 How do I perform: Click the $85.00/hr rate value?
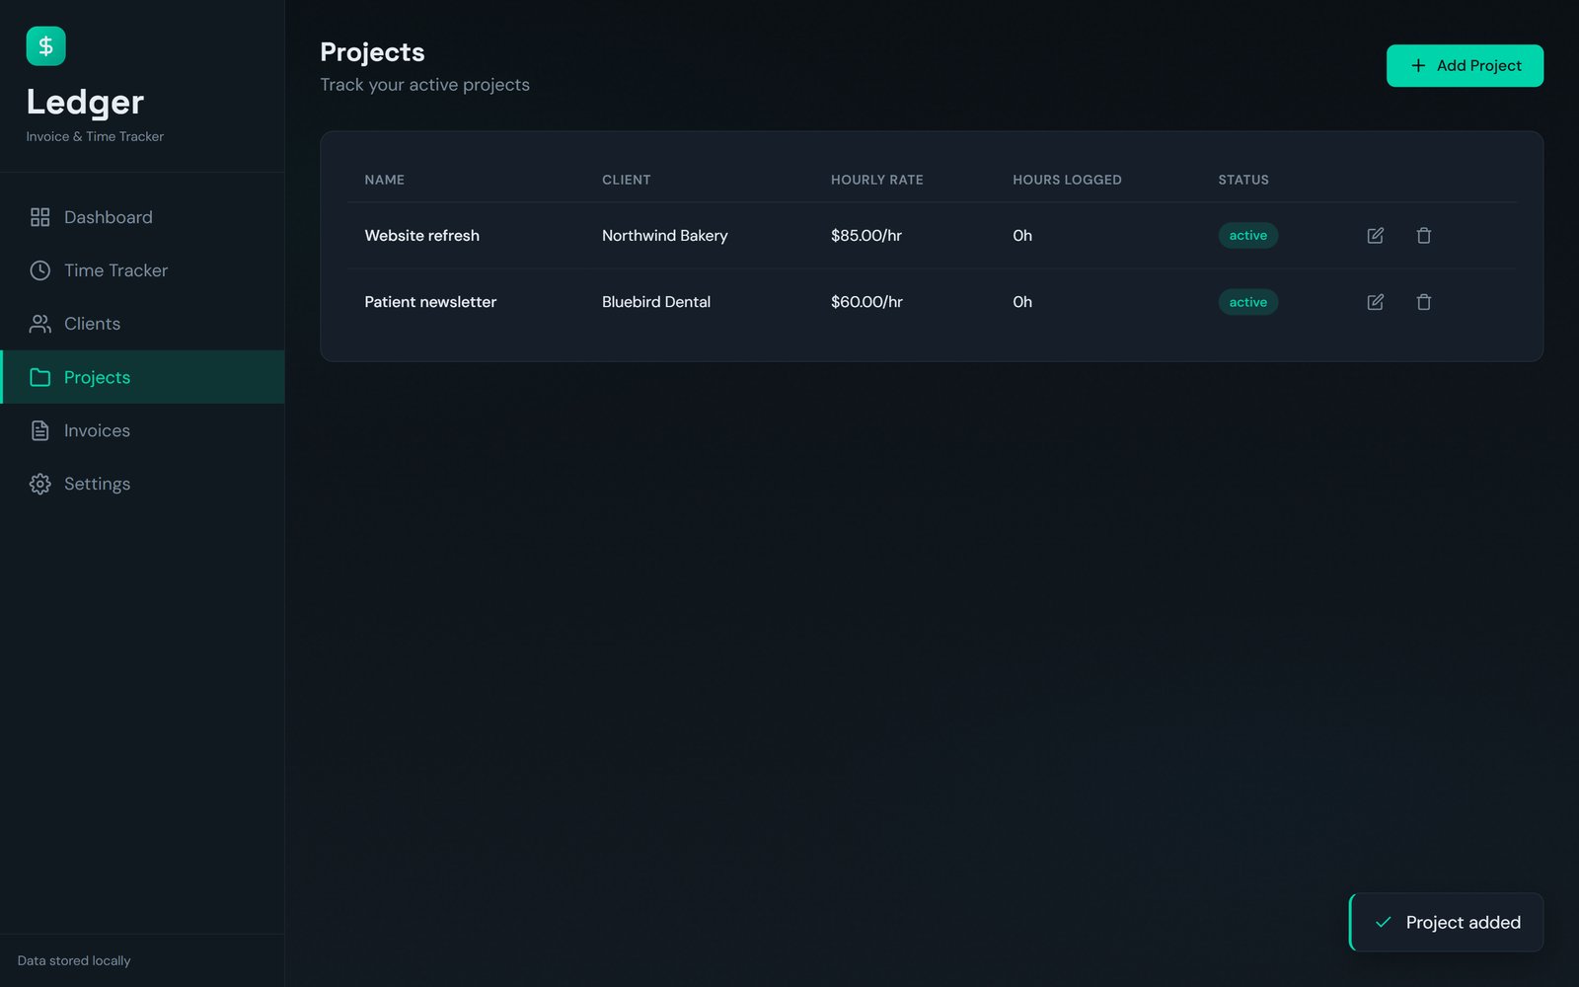[865, 235]
